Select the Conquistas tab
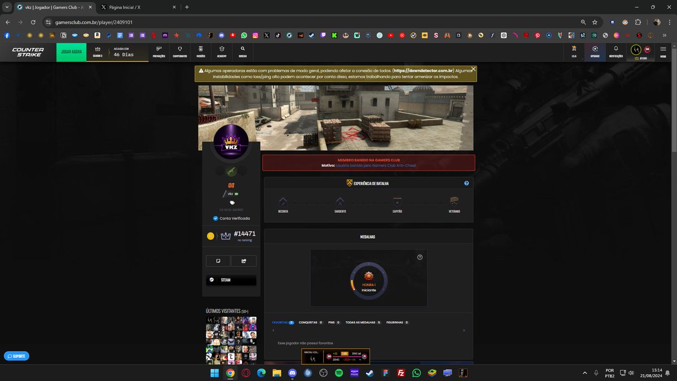 pyautogui.click(x=310, y=322)
